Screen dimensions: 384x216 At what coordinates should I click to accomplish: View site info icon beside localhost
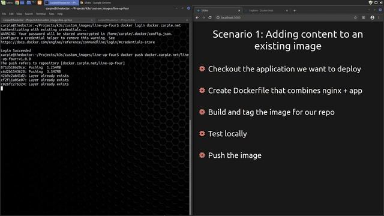coord(218,17)
